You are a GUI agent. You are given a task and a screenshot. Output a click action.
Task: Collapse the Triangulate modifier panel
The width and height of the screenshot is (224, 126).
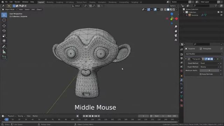coord(186,59)
